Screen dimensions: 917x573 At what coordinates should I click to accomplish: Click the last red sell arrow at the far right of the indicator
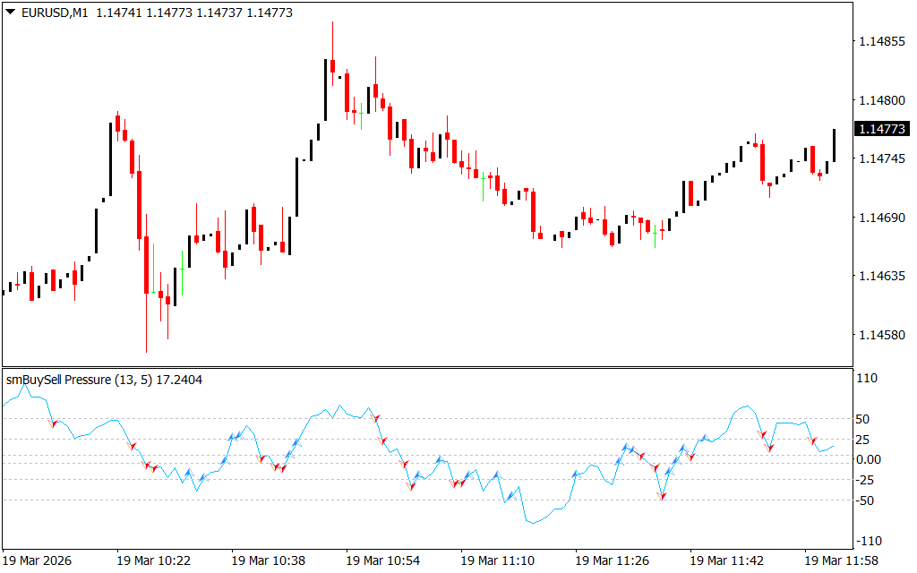click(x=814, y=440)
